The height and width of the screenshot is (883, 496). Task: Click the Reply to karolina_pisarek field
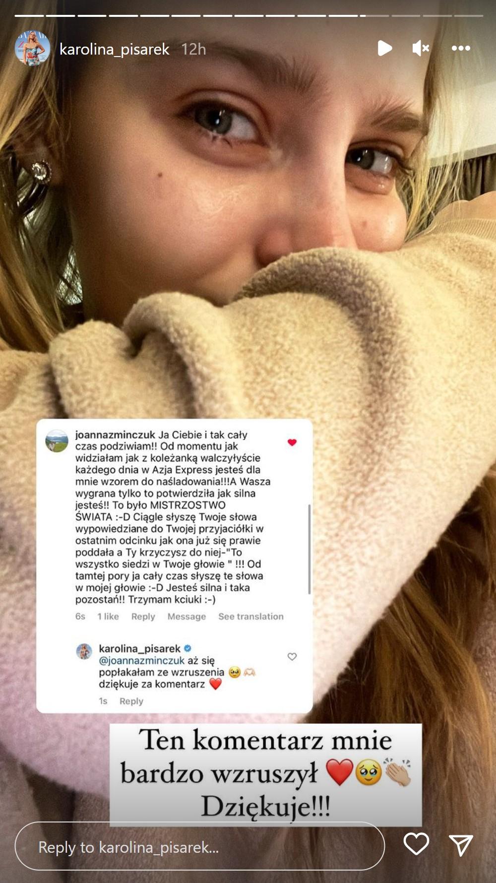click(x=200, y=846)
